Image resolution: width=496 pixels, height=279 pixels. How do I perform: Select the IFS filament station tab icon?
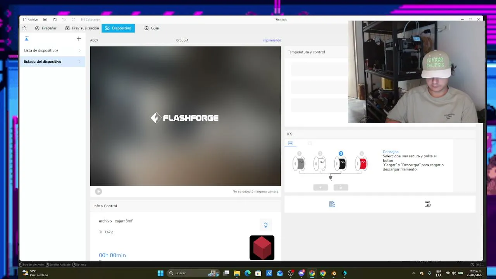[290, 143]
